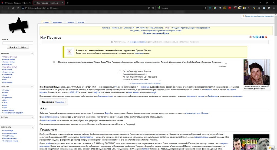Open the Перумов portrait thumbnail
Image resolution: width=277 pixels, height=150 pixels.
pos(256,72)
